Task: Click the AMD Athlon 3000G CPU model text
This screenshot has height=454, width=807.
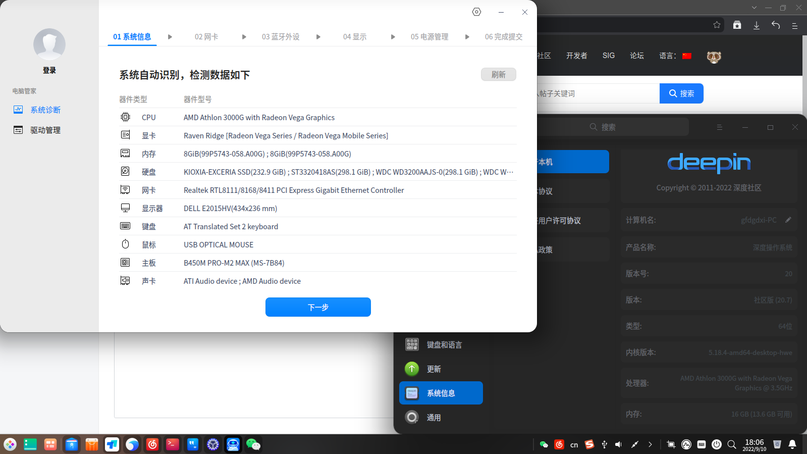Action: [259, 117]
